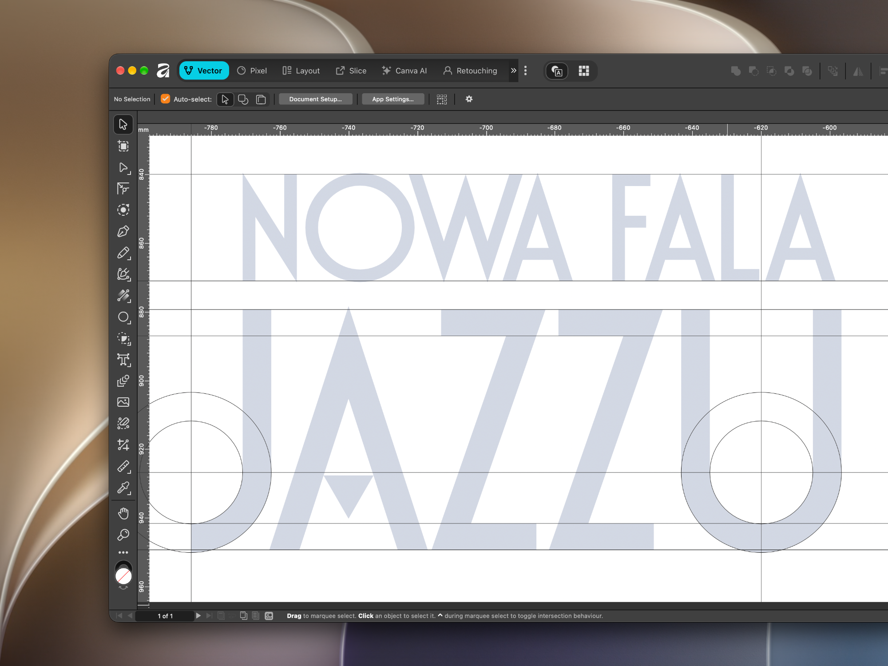Viewport: 888px width, 666px height.
Task: Click the page number field '1 of 1'
Action: coord(165,616)
